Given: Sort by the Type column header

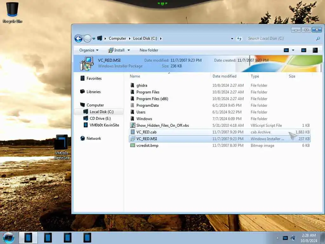Looking at the screenshot, I should pyautogui.click(x=255, y=76).
